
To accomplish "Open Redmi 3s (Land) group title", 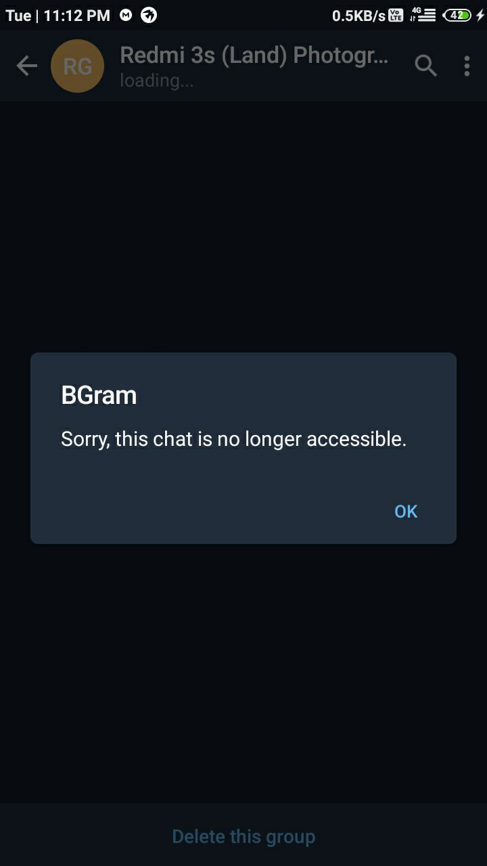I will (x=254, y=55).
